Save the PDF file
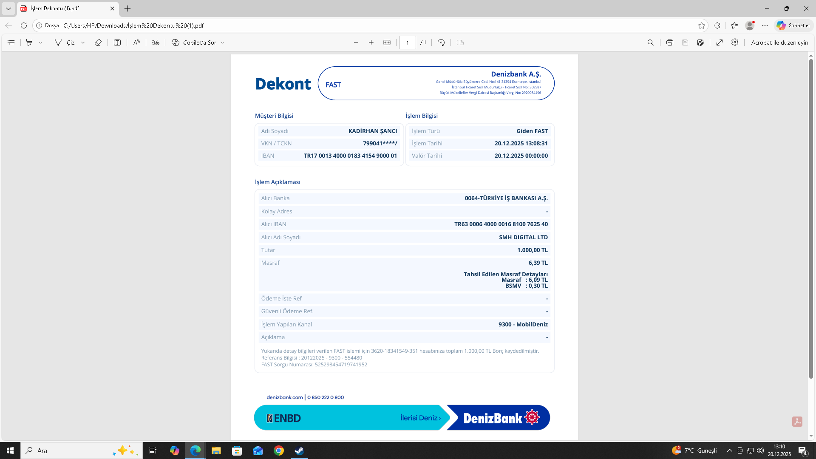The width and height of the screenshot is (816, 459). point(685,42)
